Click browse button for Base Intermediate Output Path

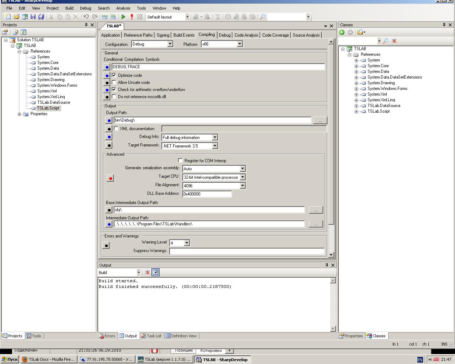click(316, 210)
